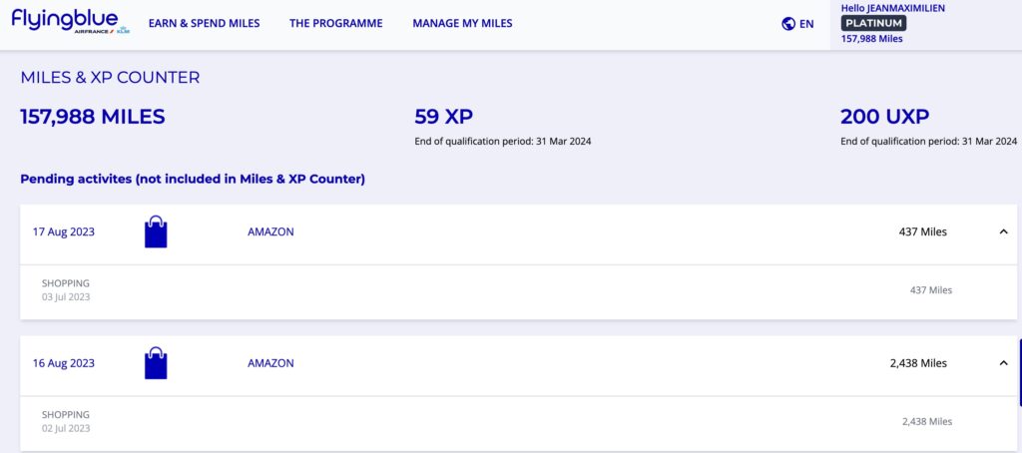Screen dimensions: 1022x453
Task: Click the miles balance under the PLATINUM badge
Action: [872, 39]
